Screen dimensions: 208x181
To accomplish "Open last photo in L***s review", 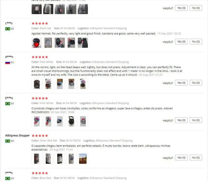I will point(83,43).
